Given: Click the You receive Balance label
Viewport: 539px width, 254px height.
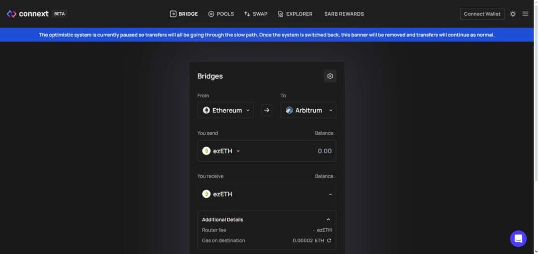Looking at the screenshot, I should pos(325,176).
